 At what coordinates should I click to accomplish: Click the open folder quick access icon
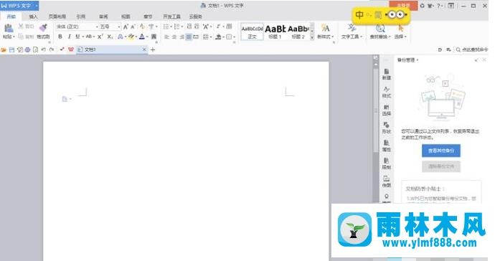coord(4,49)
